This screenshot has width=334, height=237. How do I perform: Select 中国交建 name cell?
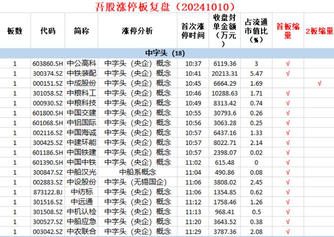(x=81, y=113)
